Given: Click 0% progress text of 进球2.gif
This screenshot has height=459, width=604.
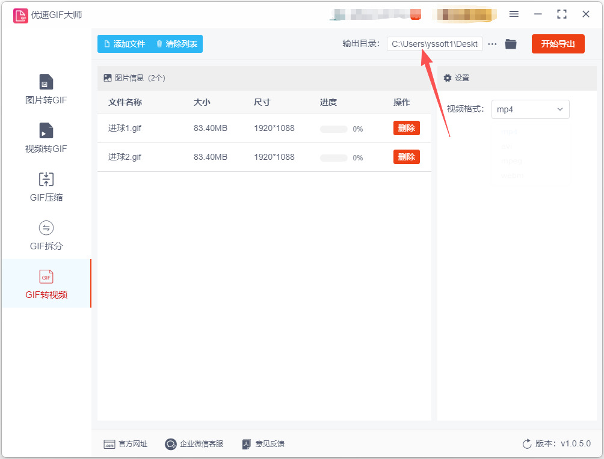Looking at the screenshot, I should coord(358,158).
